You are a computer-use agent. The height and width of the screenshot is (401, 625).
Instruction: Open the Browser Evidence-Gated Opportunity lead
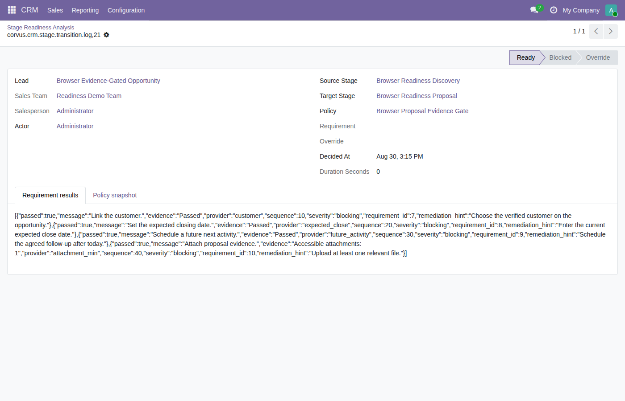108,81
